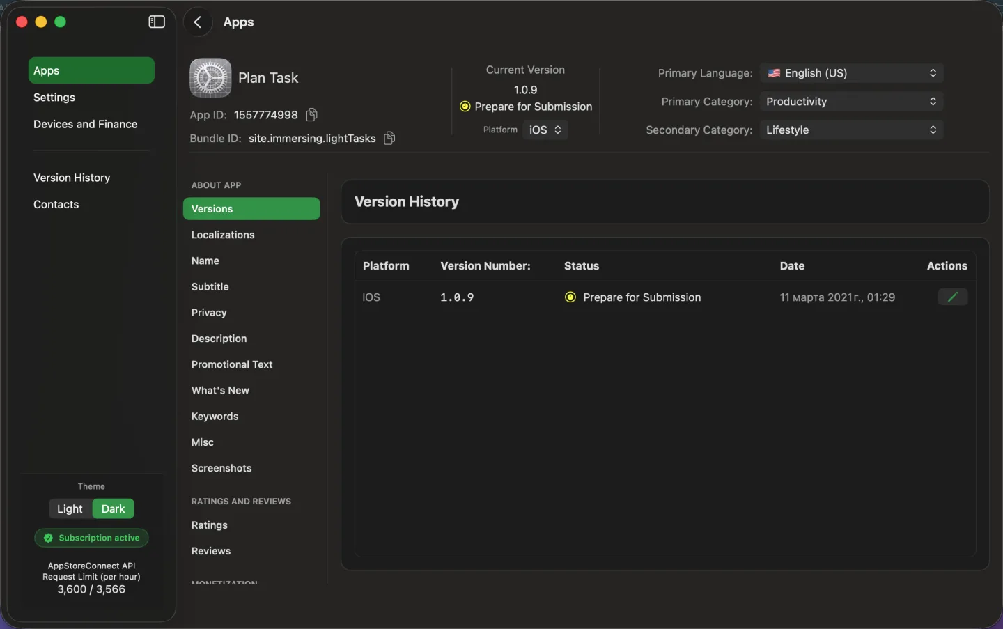1003x629 pixels.
Task: Click the Status column header
Action: (582, 266)
